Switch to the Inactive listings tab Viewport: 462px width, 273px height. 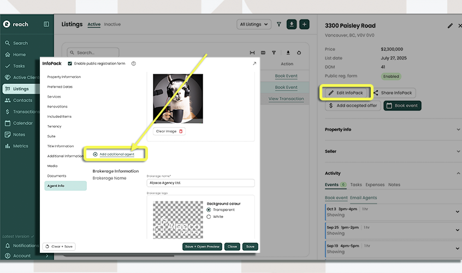click(112, 25)
